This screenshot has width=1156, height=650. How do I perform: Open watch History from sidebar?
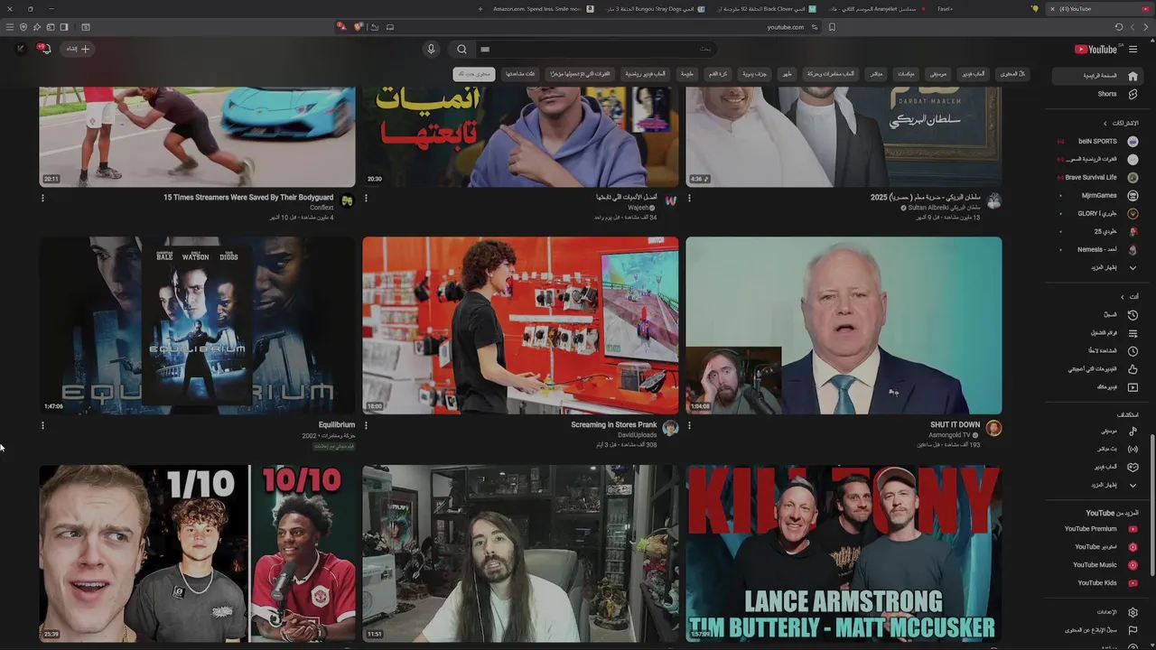click(x=1096, y=315)
